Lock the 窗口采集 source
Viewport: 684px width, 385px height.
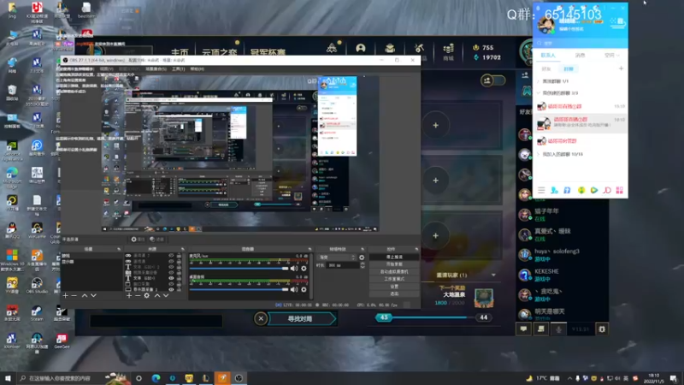pos(179,284)
